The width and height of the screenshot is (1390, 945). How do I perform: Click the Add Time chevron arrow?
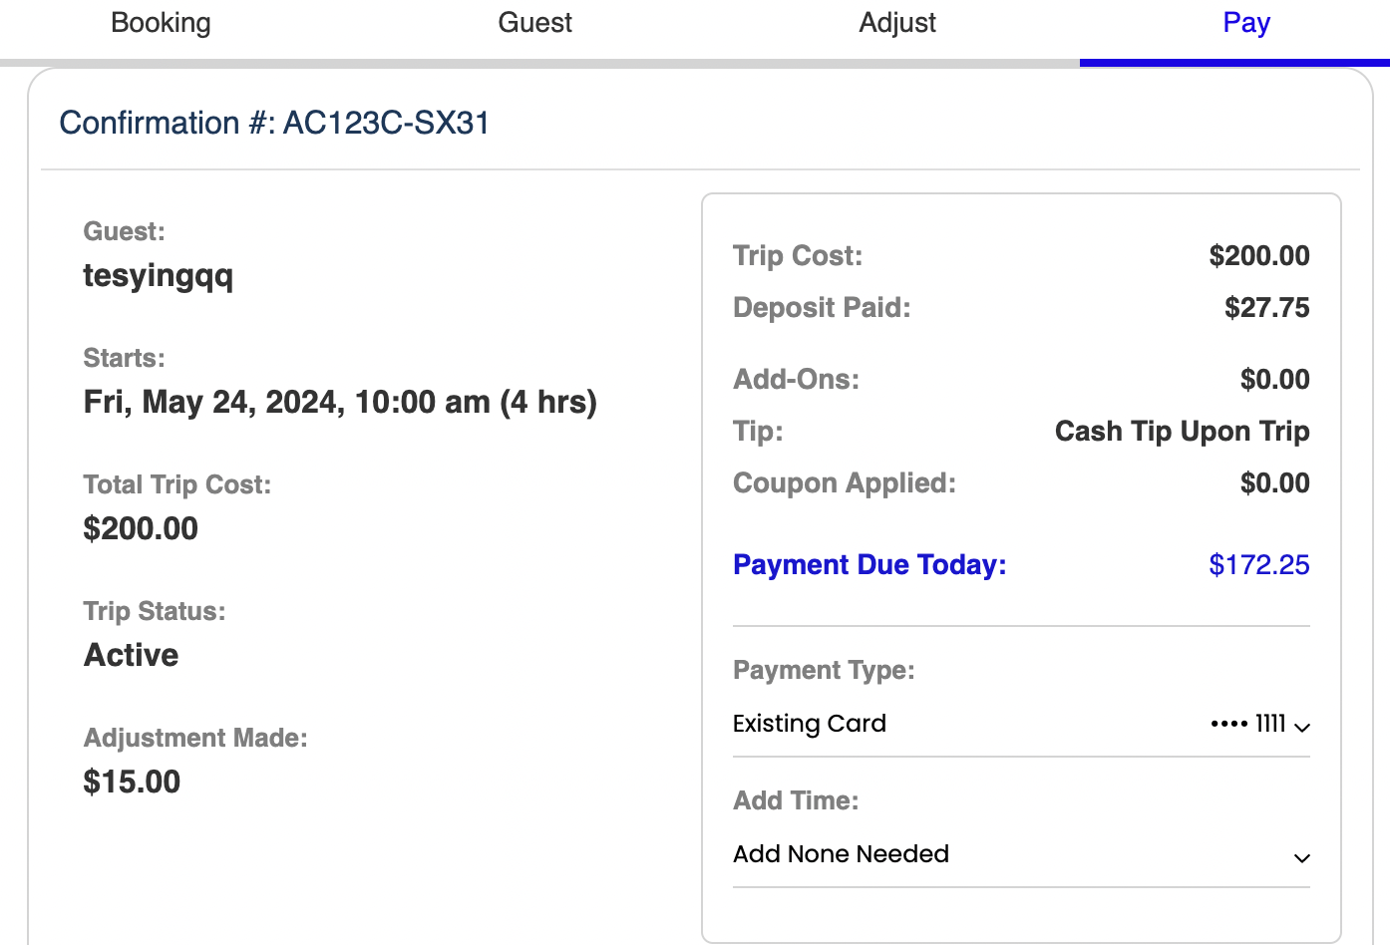coord(1301,857)
